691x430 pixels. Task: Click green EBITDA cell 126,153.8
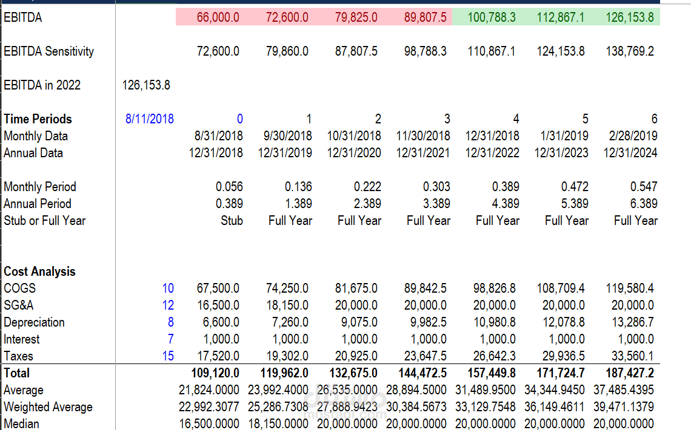[x=630, y=17]
